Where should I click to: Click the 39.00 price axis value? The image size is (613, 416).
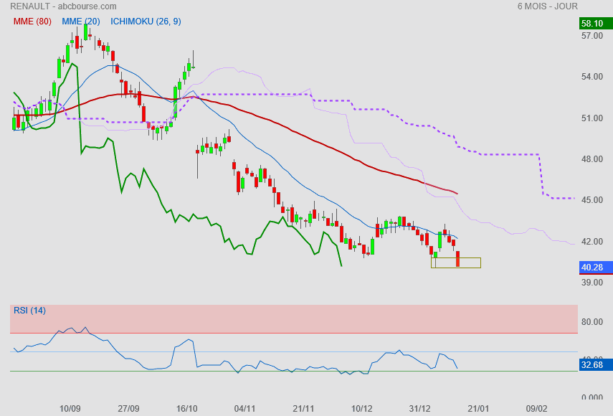[592, 283]
